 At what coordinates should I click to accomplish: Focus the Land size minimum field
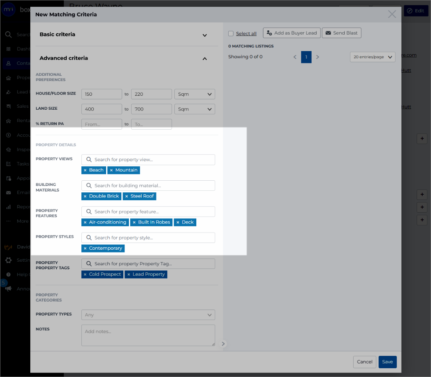102,109
